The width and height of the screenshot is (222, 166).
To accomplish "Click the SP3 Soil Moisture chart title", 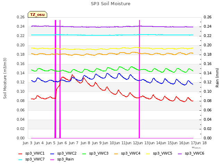I will [111, 4].
